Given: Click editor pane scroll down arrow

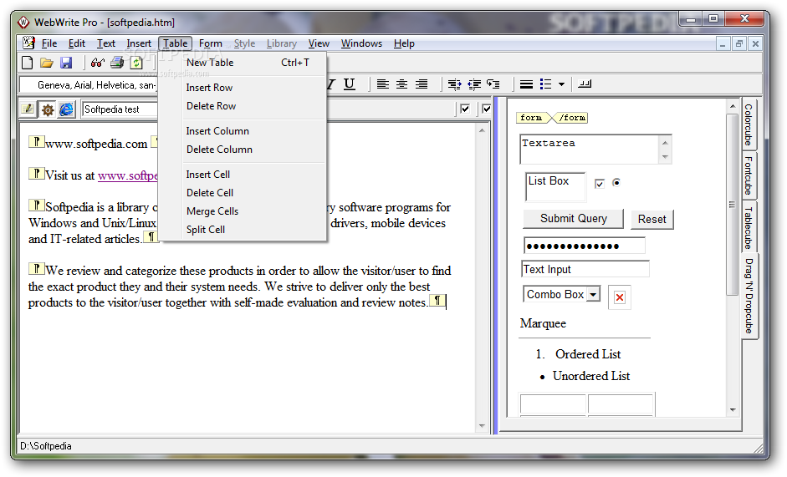Looking at the screenshot, I should (x=482, y=426).
